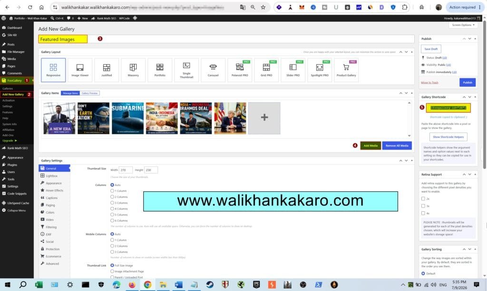Enable 3x retina support checkbox
The height and width of the screenshot is (291, 487).
[423, 206]
